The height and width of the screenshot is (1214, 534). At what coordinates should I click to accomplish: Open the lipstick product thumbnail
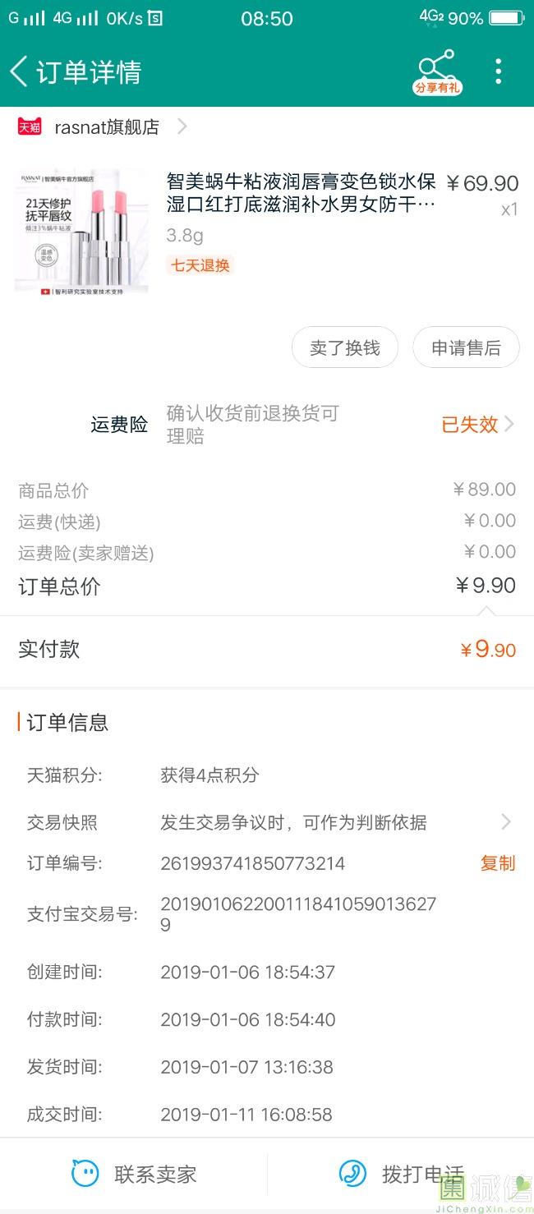pyautogui.click(x=81, y=232)
